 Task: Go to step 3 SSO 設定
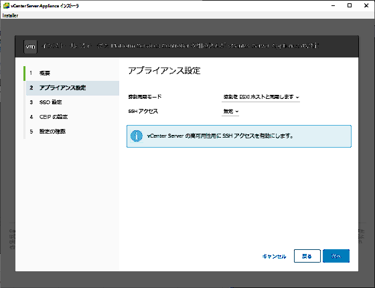pos(72,102)
